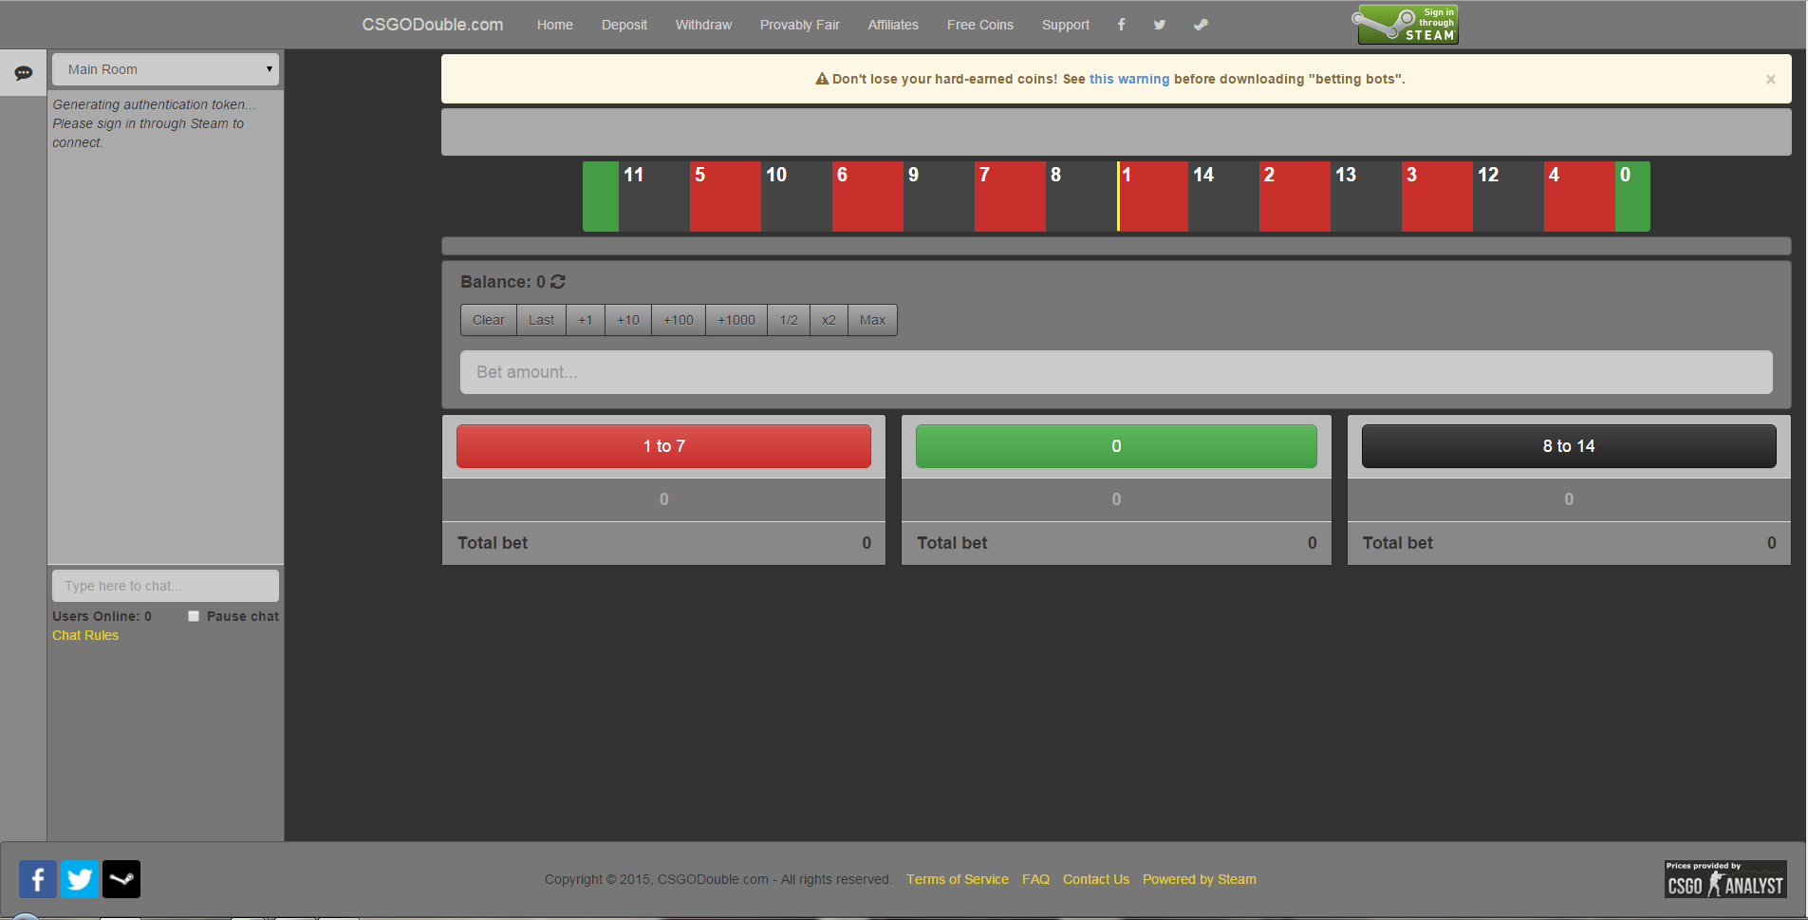The width and height of the screenshot is (1808, 920).
Task: Click the Users Online: 0 text
Action: pos(102,616)
